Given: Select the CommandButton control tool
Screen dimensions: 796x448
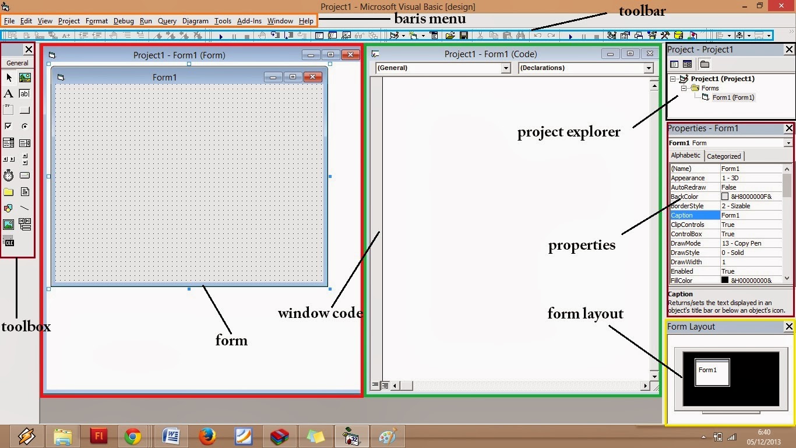Looking at the screenshot, I should [25, 110].
